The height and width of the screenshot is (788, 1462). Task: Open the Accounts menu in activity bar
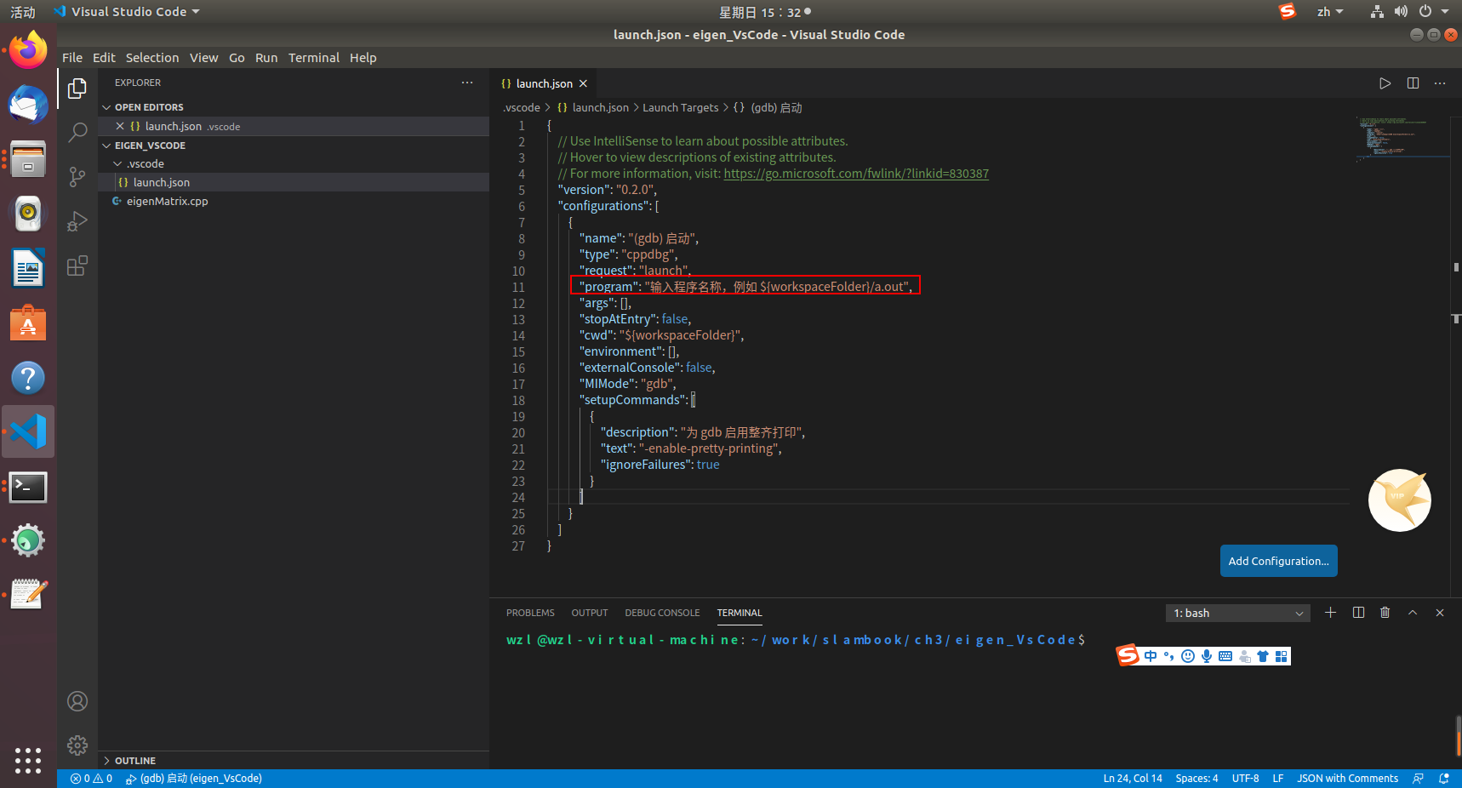tap(77, 701)
